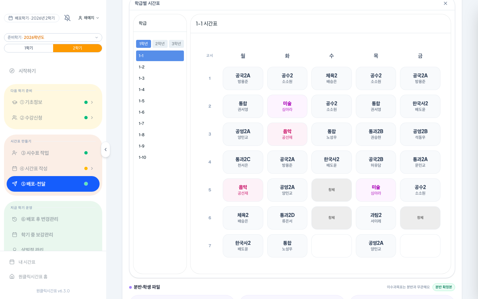Switch to the 2학년 grade tab
This screenshot has width=478, height=299.
point(160,44)
